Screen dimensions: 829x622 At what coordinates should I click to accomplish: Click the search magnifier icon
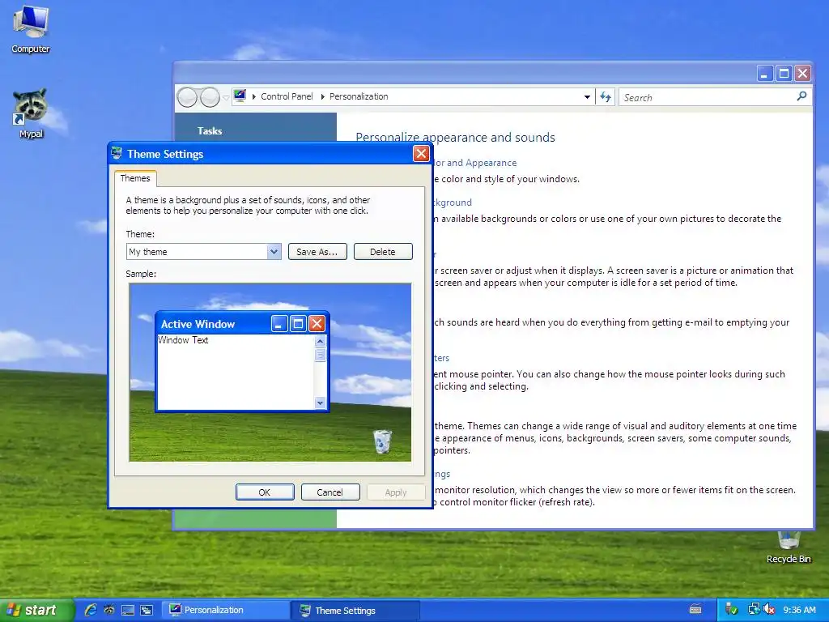[801, 96]
